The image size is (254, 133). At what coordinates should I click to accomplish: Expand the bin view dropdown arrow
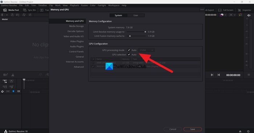(x=7, y=15)
